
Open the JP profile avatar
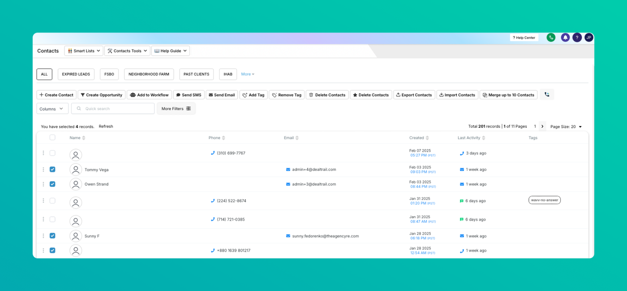point(589,38)
